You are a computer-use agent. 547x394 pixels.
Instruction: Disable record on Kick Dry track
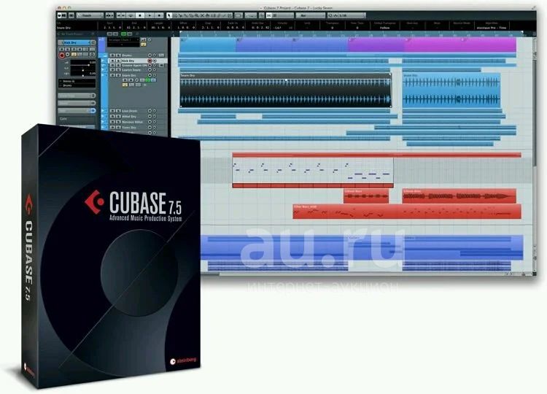150,61
